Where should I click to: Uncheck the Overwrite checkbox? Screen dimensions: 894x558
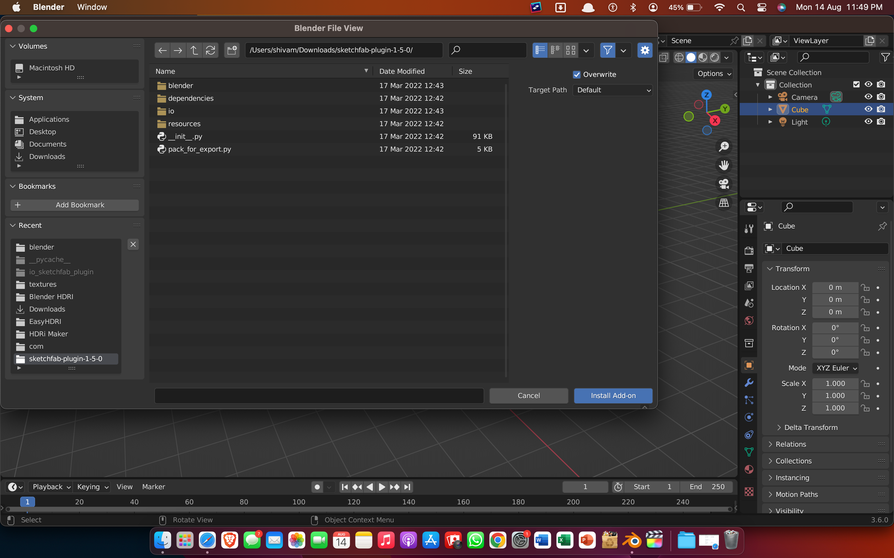tap(577, 74)
